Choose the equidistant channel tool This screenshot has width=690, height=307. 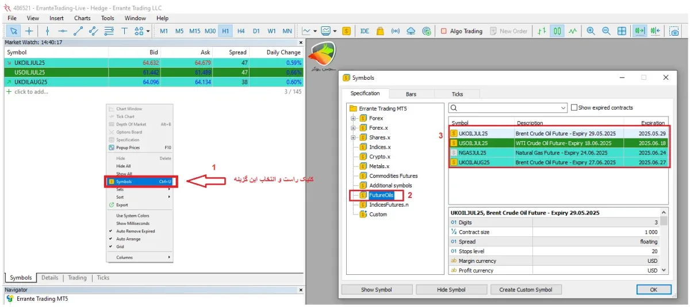(94, 31)
